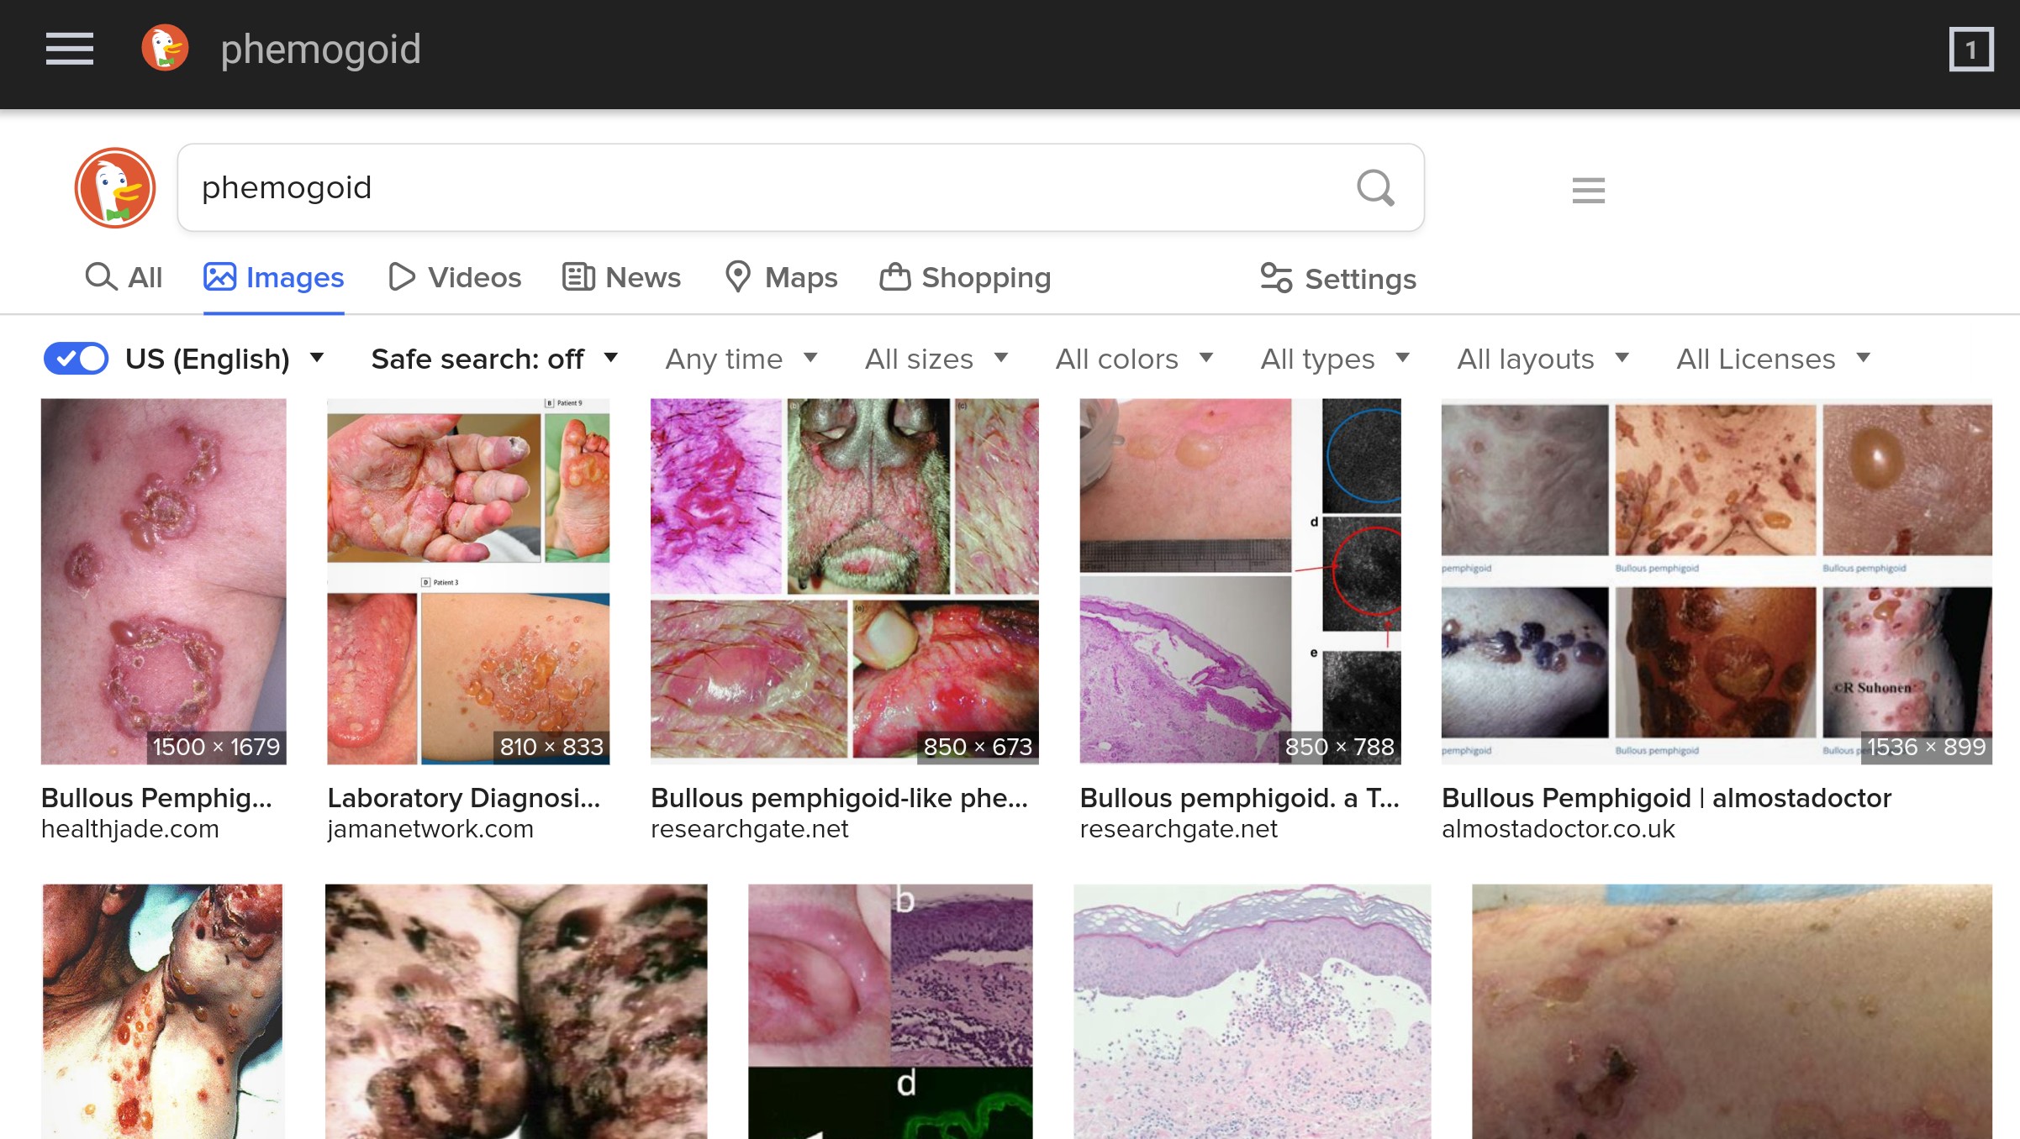Open the Safe search: off dropdown

[x=495, y=359]
